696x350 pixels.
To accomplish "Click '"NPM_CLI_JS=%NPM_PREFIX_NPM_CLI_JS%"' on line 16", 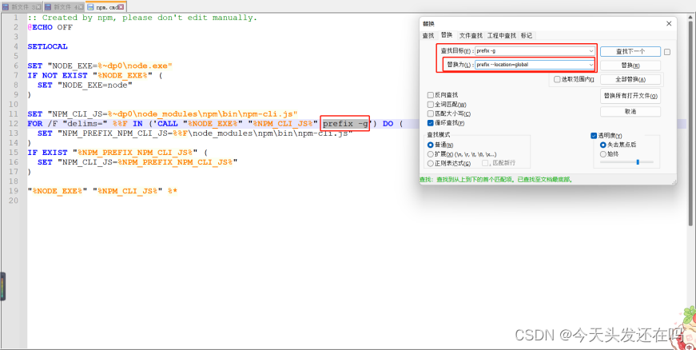I will point(147,162).
